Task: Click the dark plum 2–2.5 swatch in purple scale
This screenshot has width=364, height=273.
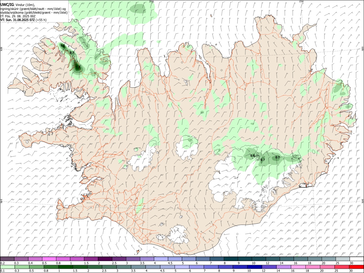Action: coord(105,259)
